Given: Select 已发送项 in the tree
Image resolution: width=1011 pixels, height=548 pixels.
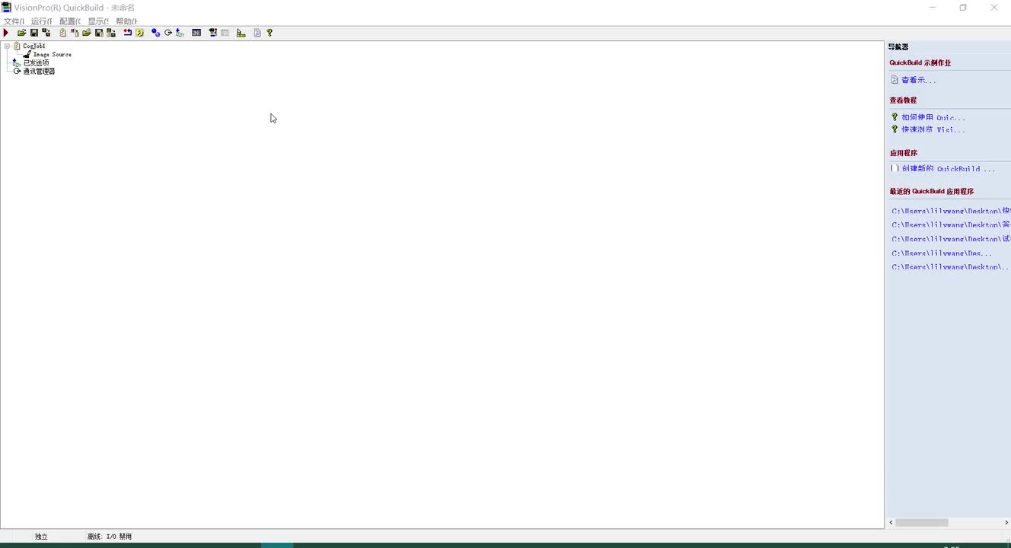Looking at the screenshot, I should [x=36, y=62].
